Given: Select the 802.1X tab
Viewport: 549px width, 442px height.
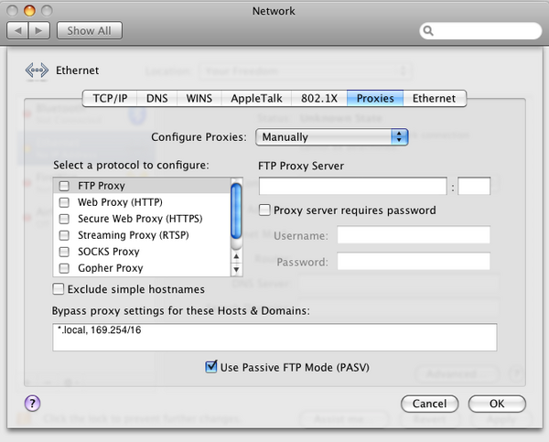Looking at the screenshot, I should 319,99.
